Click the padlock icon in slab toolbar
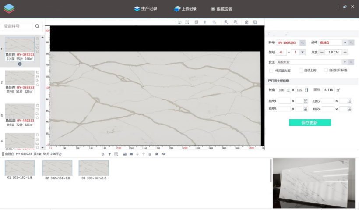The width and height of the screenshot is (359, 210). coord(157,154)
